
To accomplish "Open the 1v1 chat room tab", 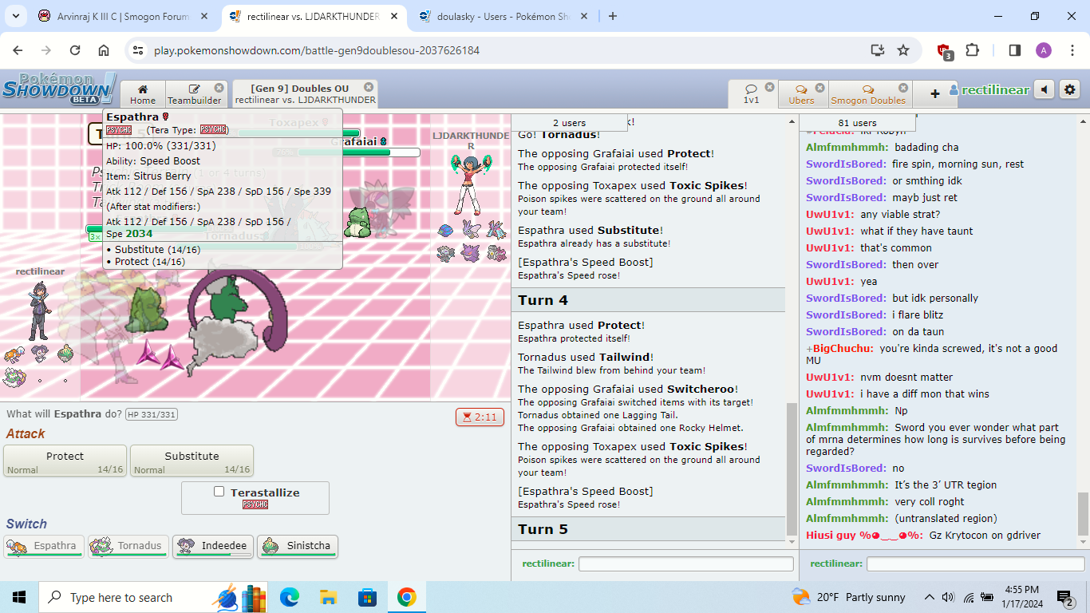I will click(751, 93).
